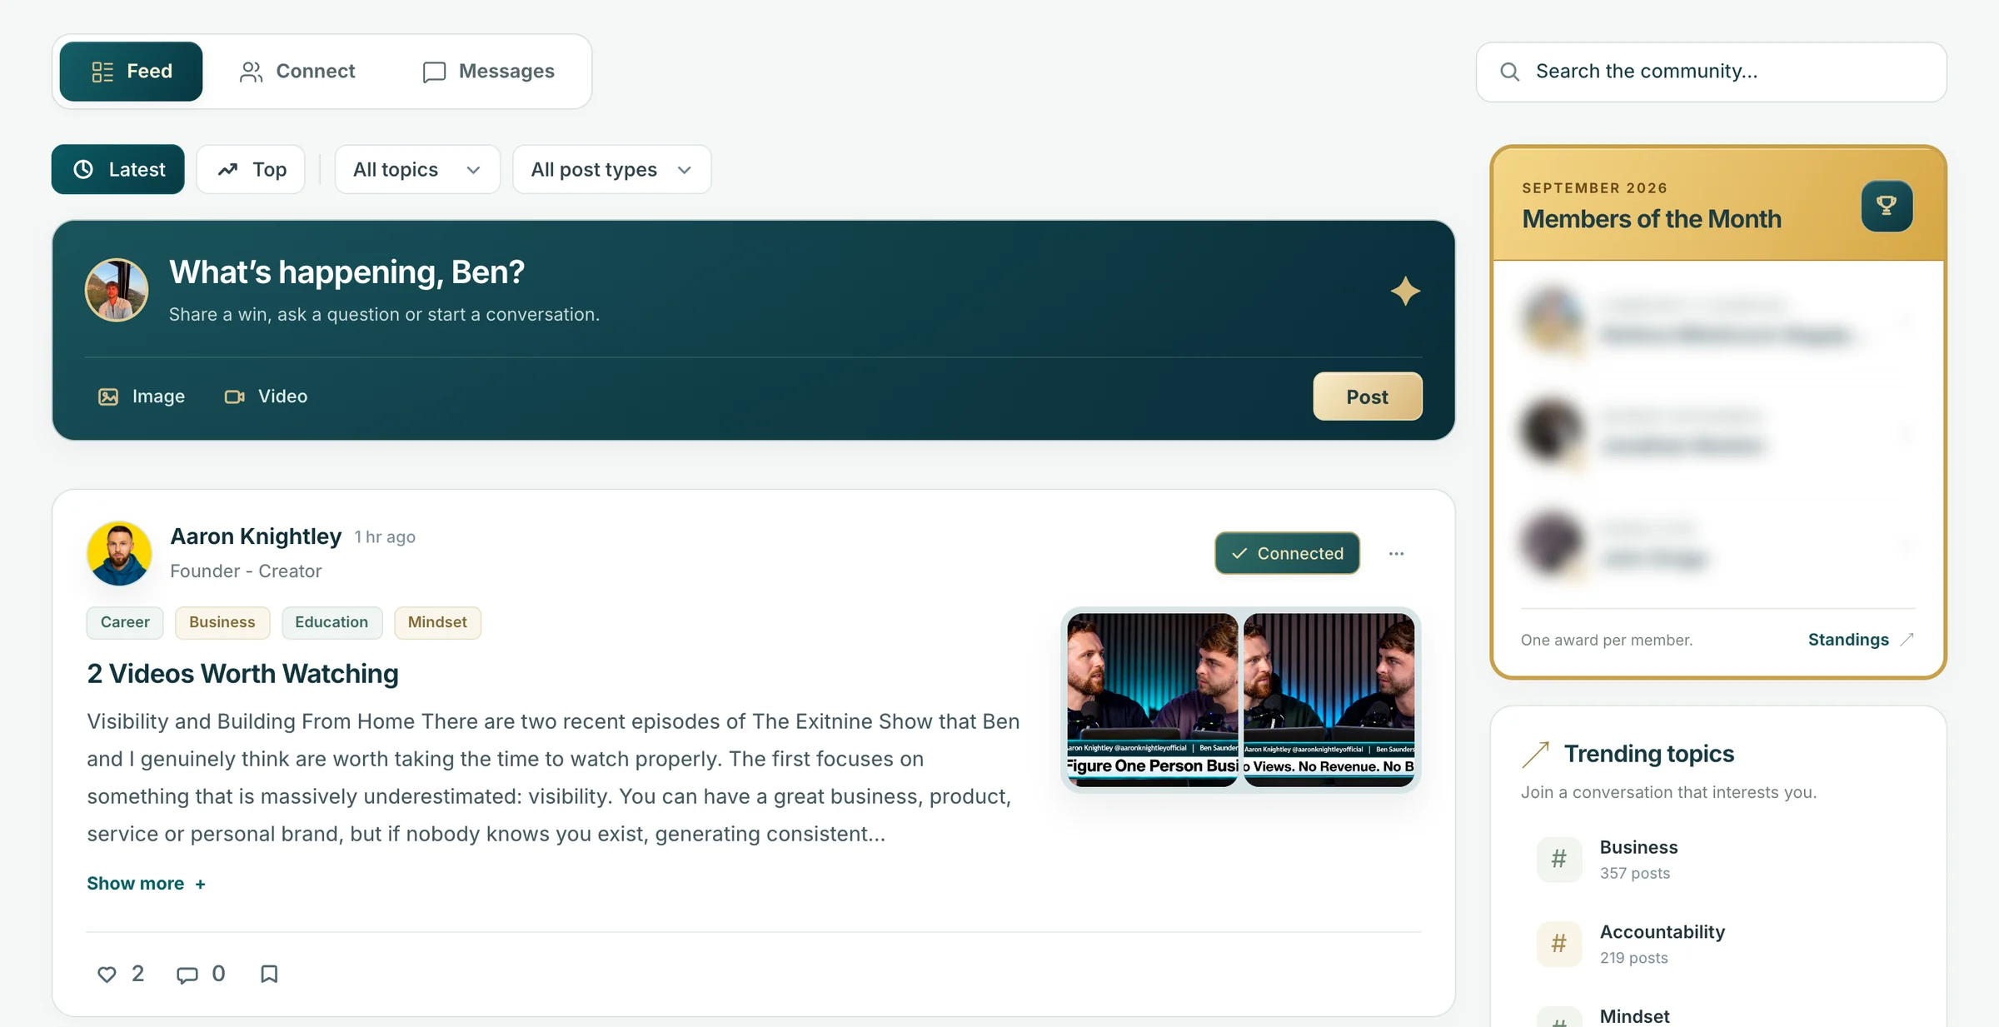Open comments via the speech bubble icon
Viewport: 1999px width, 1027px height.
pos(187,974)
